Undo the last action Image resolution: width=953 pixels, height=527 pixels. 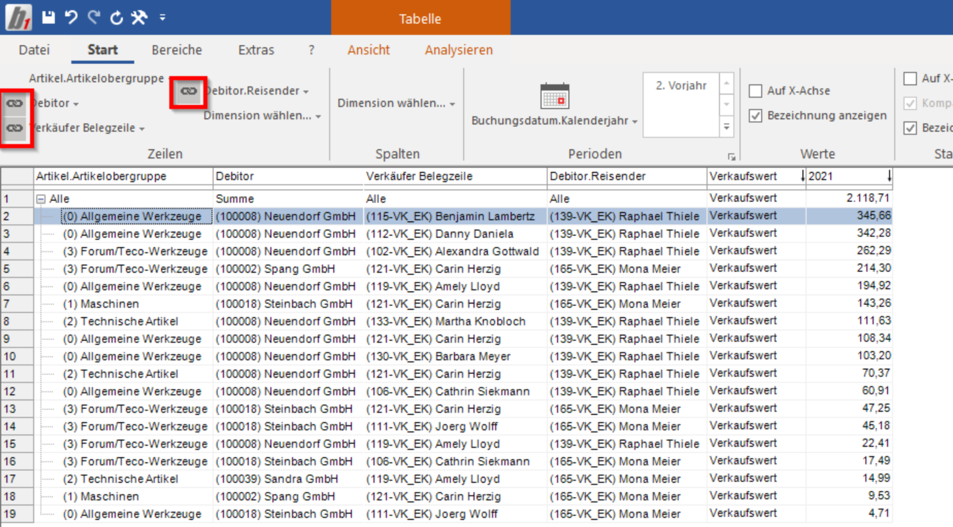click(71, 18)
